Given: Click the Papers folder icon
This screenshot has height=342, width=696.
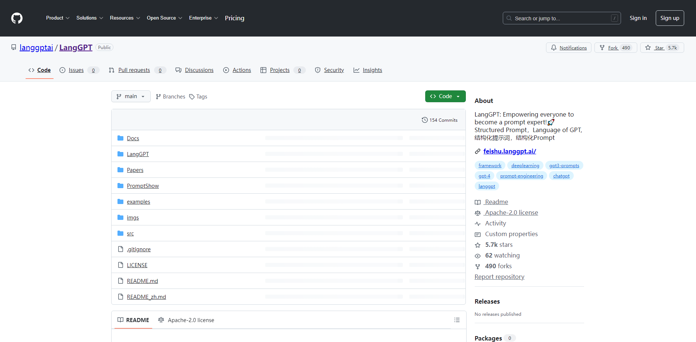Looking at the screenshot, I should pyautogui.click(x=120, y=170).
